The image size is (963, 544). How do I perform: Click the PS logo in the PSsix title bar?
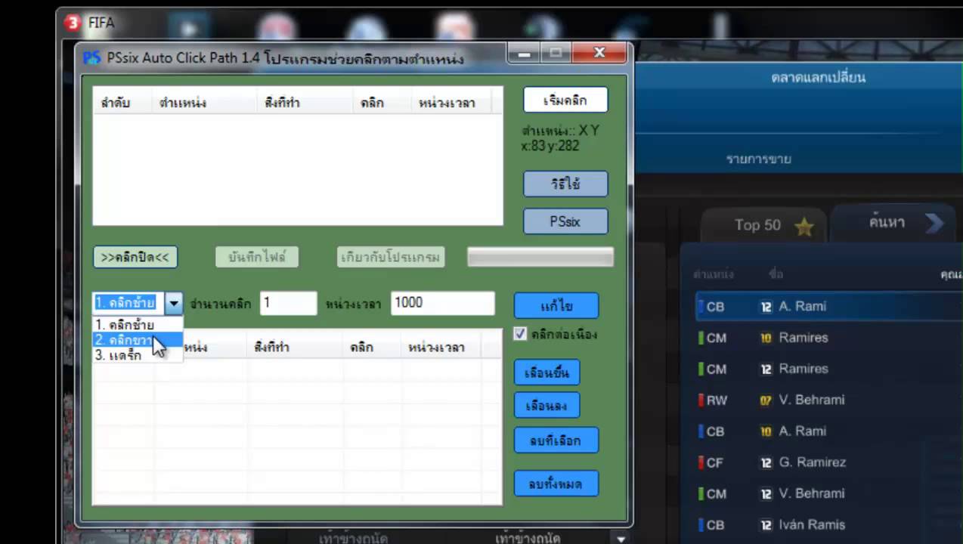pos(91,58)
